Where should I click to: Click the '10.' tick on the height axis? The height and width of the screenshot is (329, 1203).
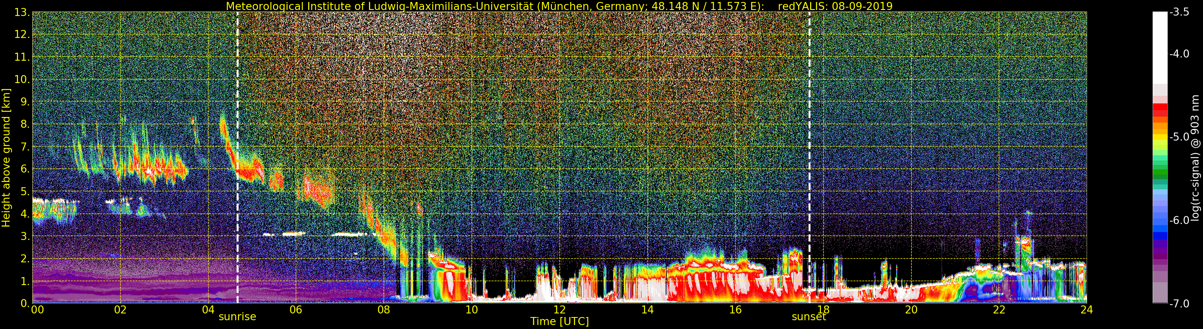point(22,79)
